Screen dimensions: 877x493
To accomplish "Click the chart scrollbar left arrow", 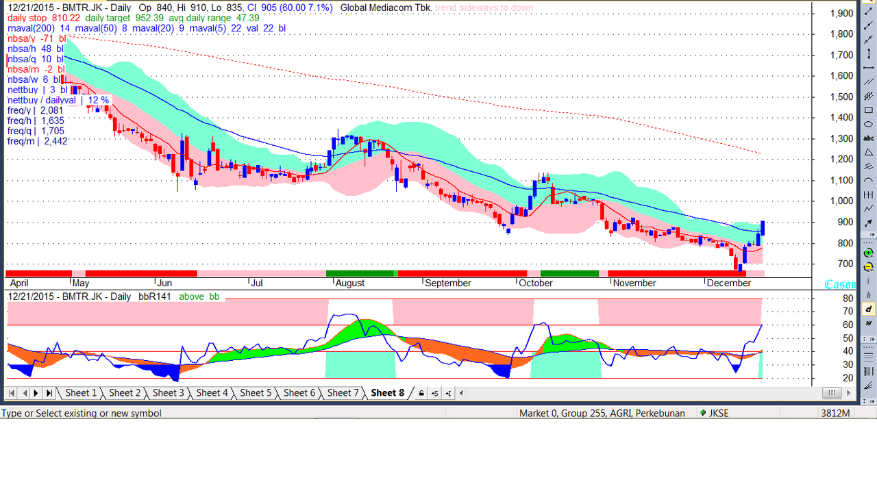I will click(462, 393).
